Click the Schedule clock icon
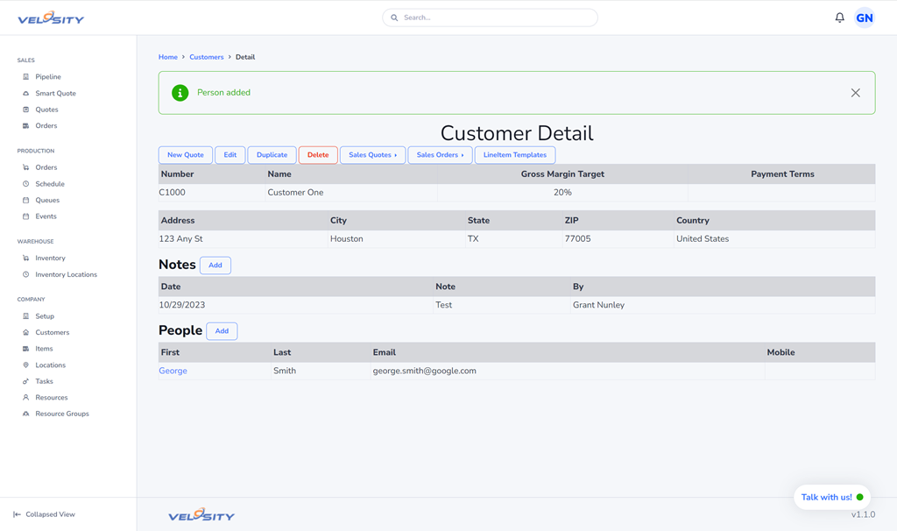897x531 pixels. [x=26, y=184]
